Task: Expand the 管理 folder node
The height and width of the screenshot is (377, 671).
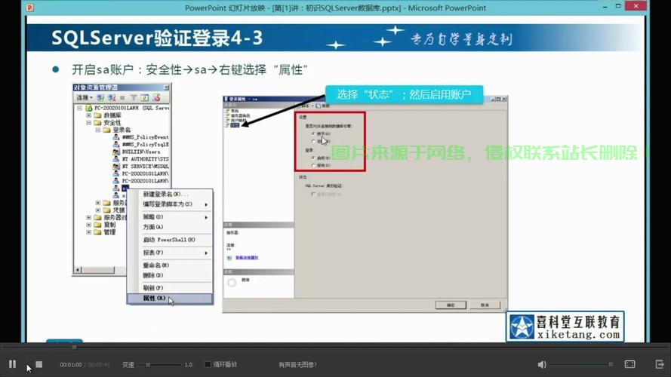Action: 88,232
